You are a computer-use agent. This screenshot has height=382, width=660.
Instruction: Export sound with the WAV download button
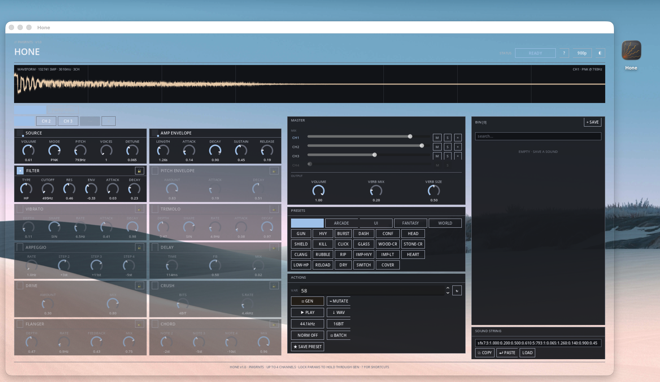click(338, 312)
